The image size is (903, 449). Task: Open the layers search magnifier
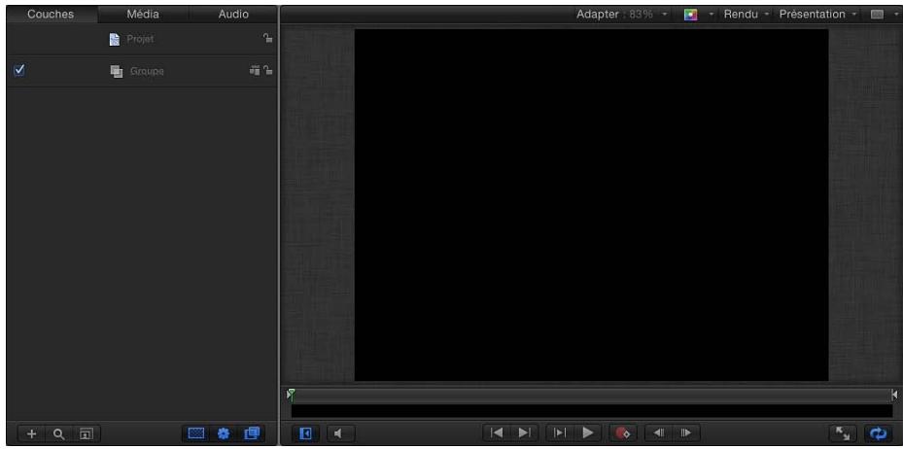pyautogui.click(x=58, y=433)
